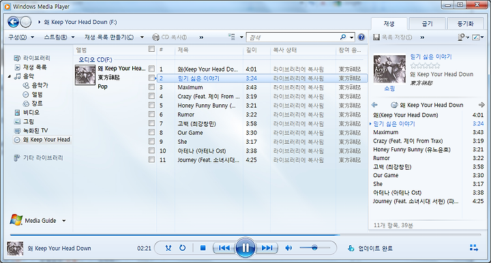The image size is (491, 263).
Task: Expand right pane toolbar overflow chevron
Action: coord(422,37)
